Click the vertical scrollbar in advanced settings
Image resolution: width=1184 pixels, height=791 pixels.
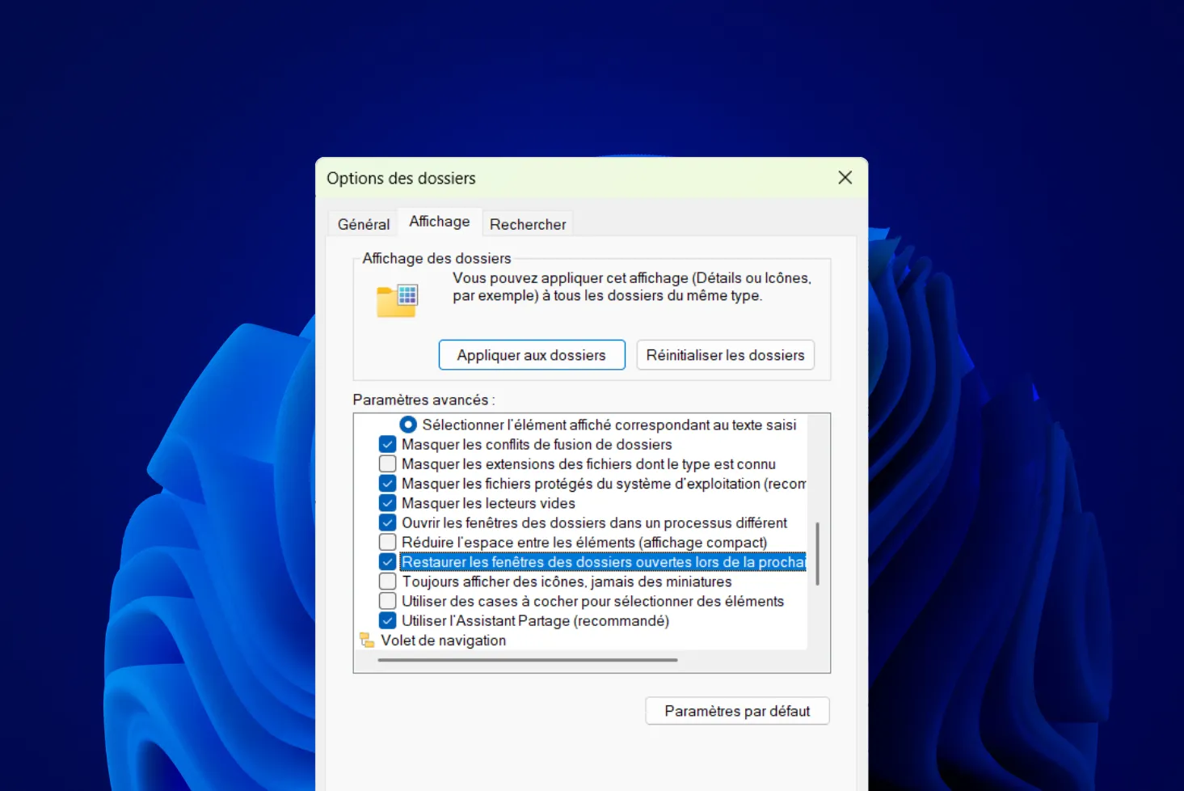tap(817, 553)
